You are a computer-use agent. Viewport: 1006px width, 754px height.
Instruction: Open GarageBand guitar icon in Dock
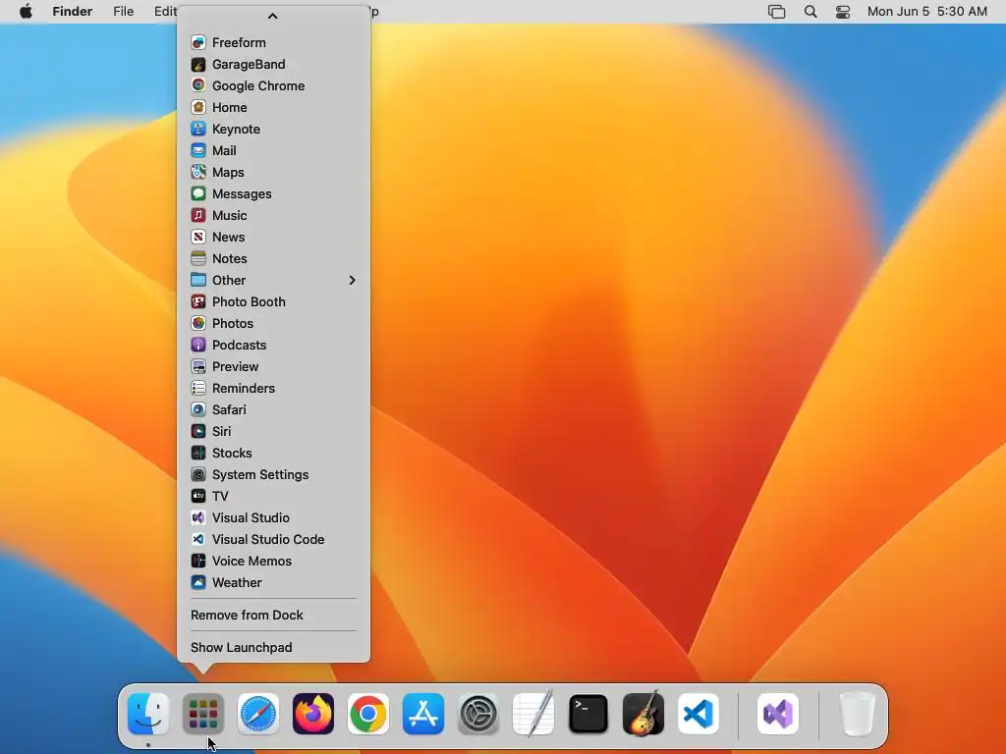(x=643, y=714)
